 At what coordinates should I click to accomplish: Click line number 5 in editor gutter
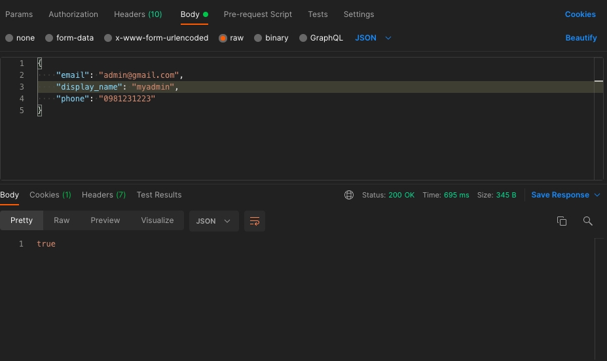tap(22, 111)
